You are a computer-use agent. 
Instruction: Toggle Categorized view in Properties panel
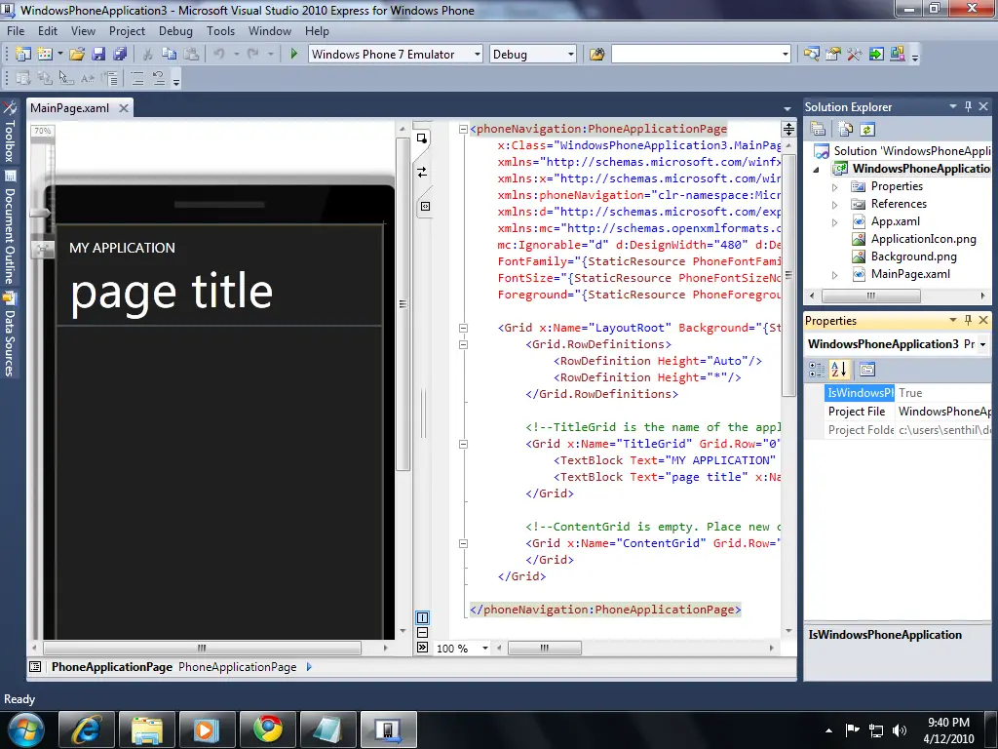click(x=819, y=370)
